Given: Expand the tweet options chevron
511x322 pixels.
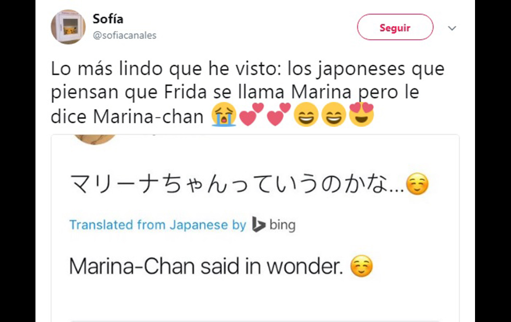Looking at the screenshot, I should (x=452, y=28).
